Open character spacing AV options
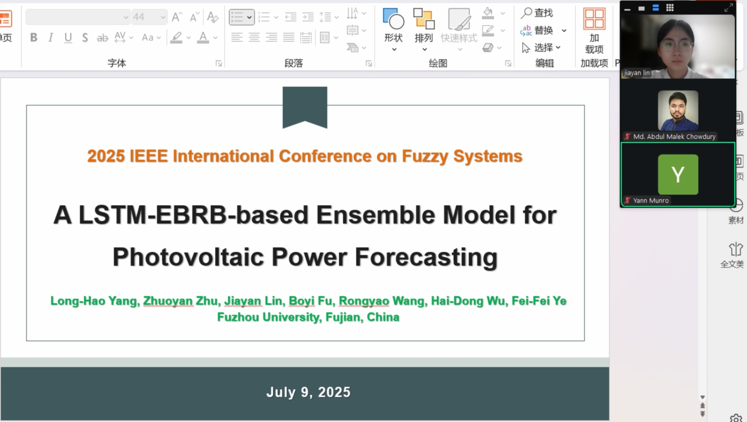 click(x=124, y=38)
